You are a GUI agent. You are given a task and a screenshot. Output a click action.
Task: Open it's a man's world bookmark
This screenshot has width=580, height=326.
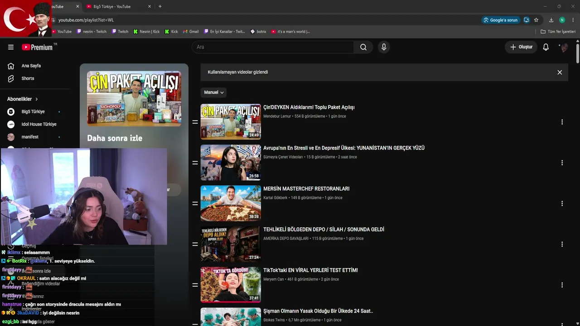click(x=290, y=32)
